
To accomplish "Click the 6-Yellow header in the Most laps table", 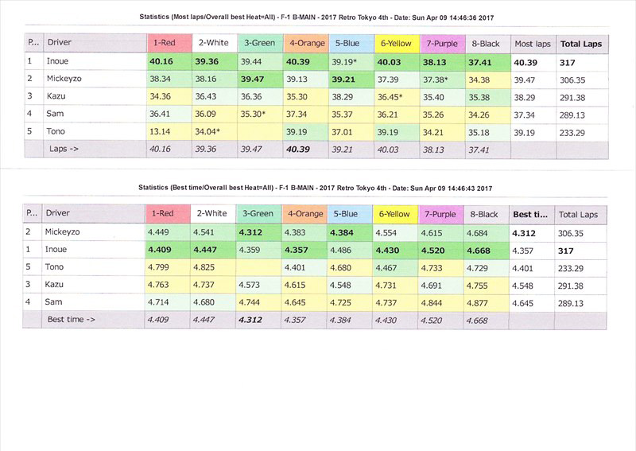I will coord(397,44).
